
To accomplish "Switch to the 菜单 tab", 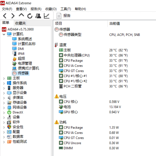I will [x=6, y=23].
